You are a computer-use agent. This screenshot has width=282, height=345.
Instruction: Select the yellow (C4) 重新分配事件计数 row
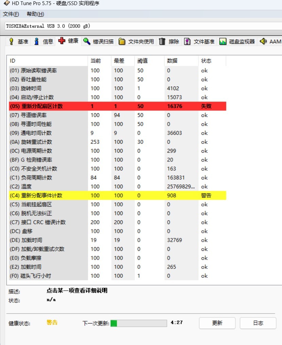coord(118,195)
